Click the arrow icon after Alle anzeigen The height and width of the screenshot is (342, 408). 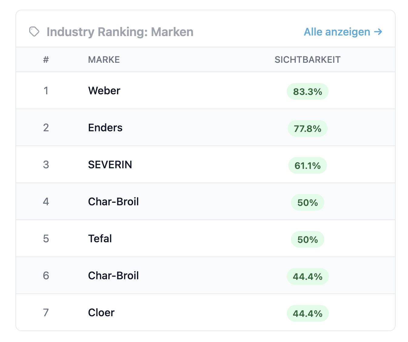(x=378, y=32)
